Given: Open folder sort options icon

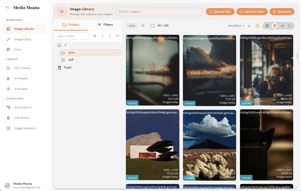Looking at the screenshot, I should click(x=118, y=36).
